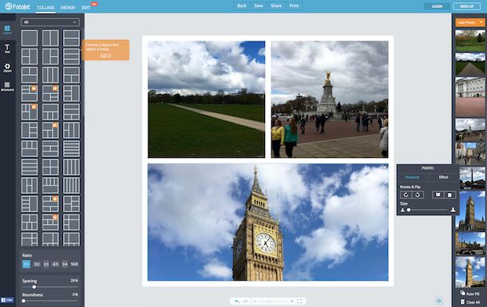Image resolution: width=487 pixels, height=307 pixels.
Task: Select the Buckingham Palace thumbnail
Action: click(470, 97)
